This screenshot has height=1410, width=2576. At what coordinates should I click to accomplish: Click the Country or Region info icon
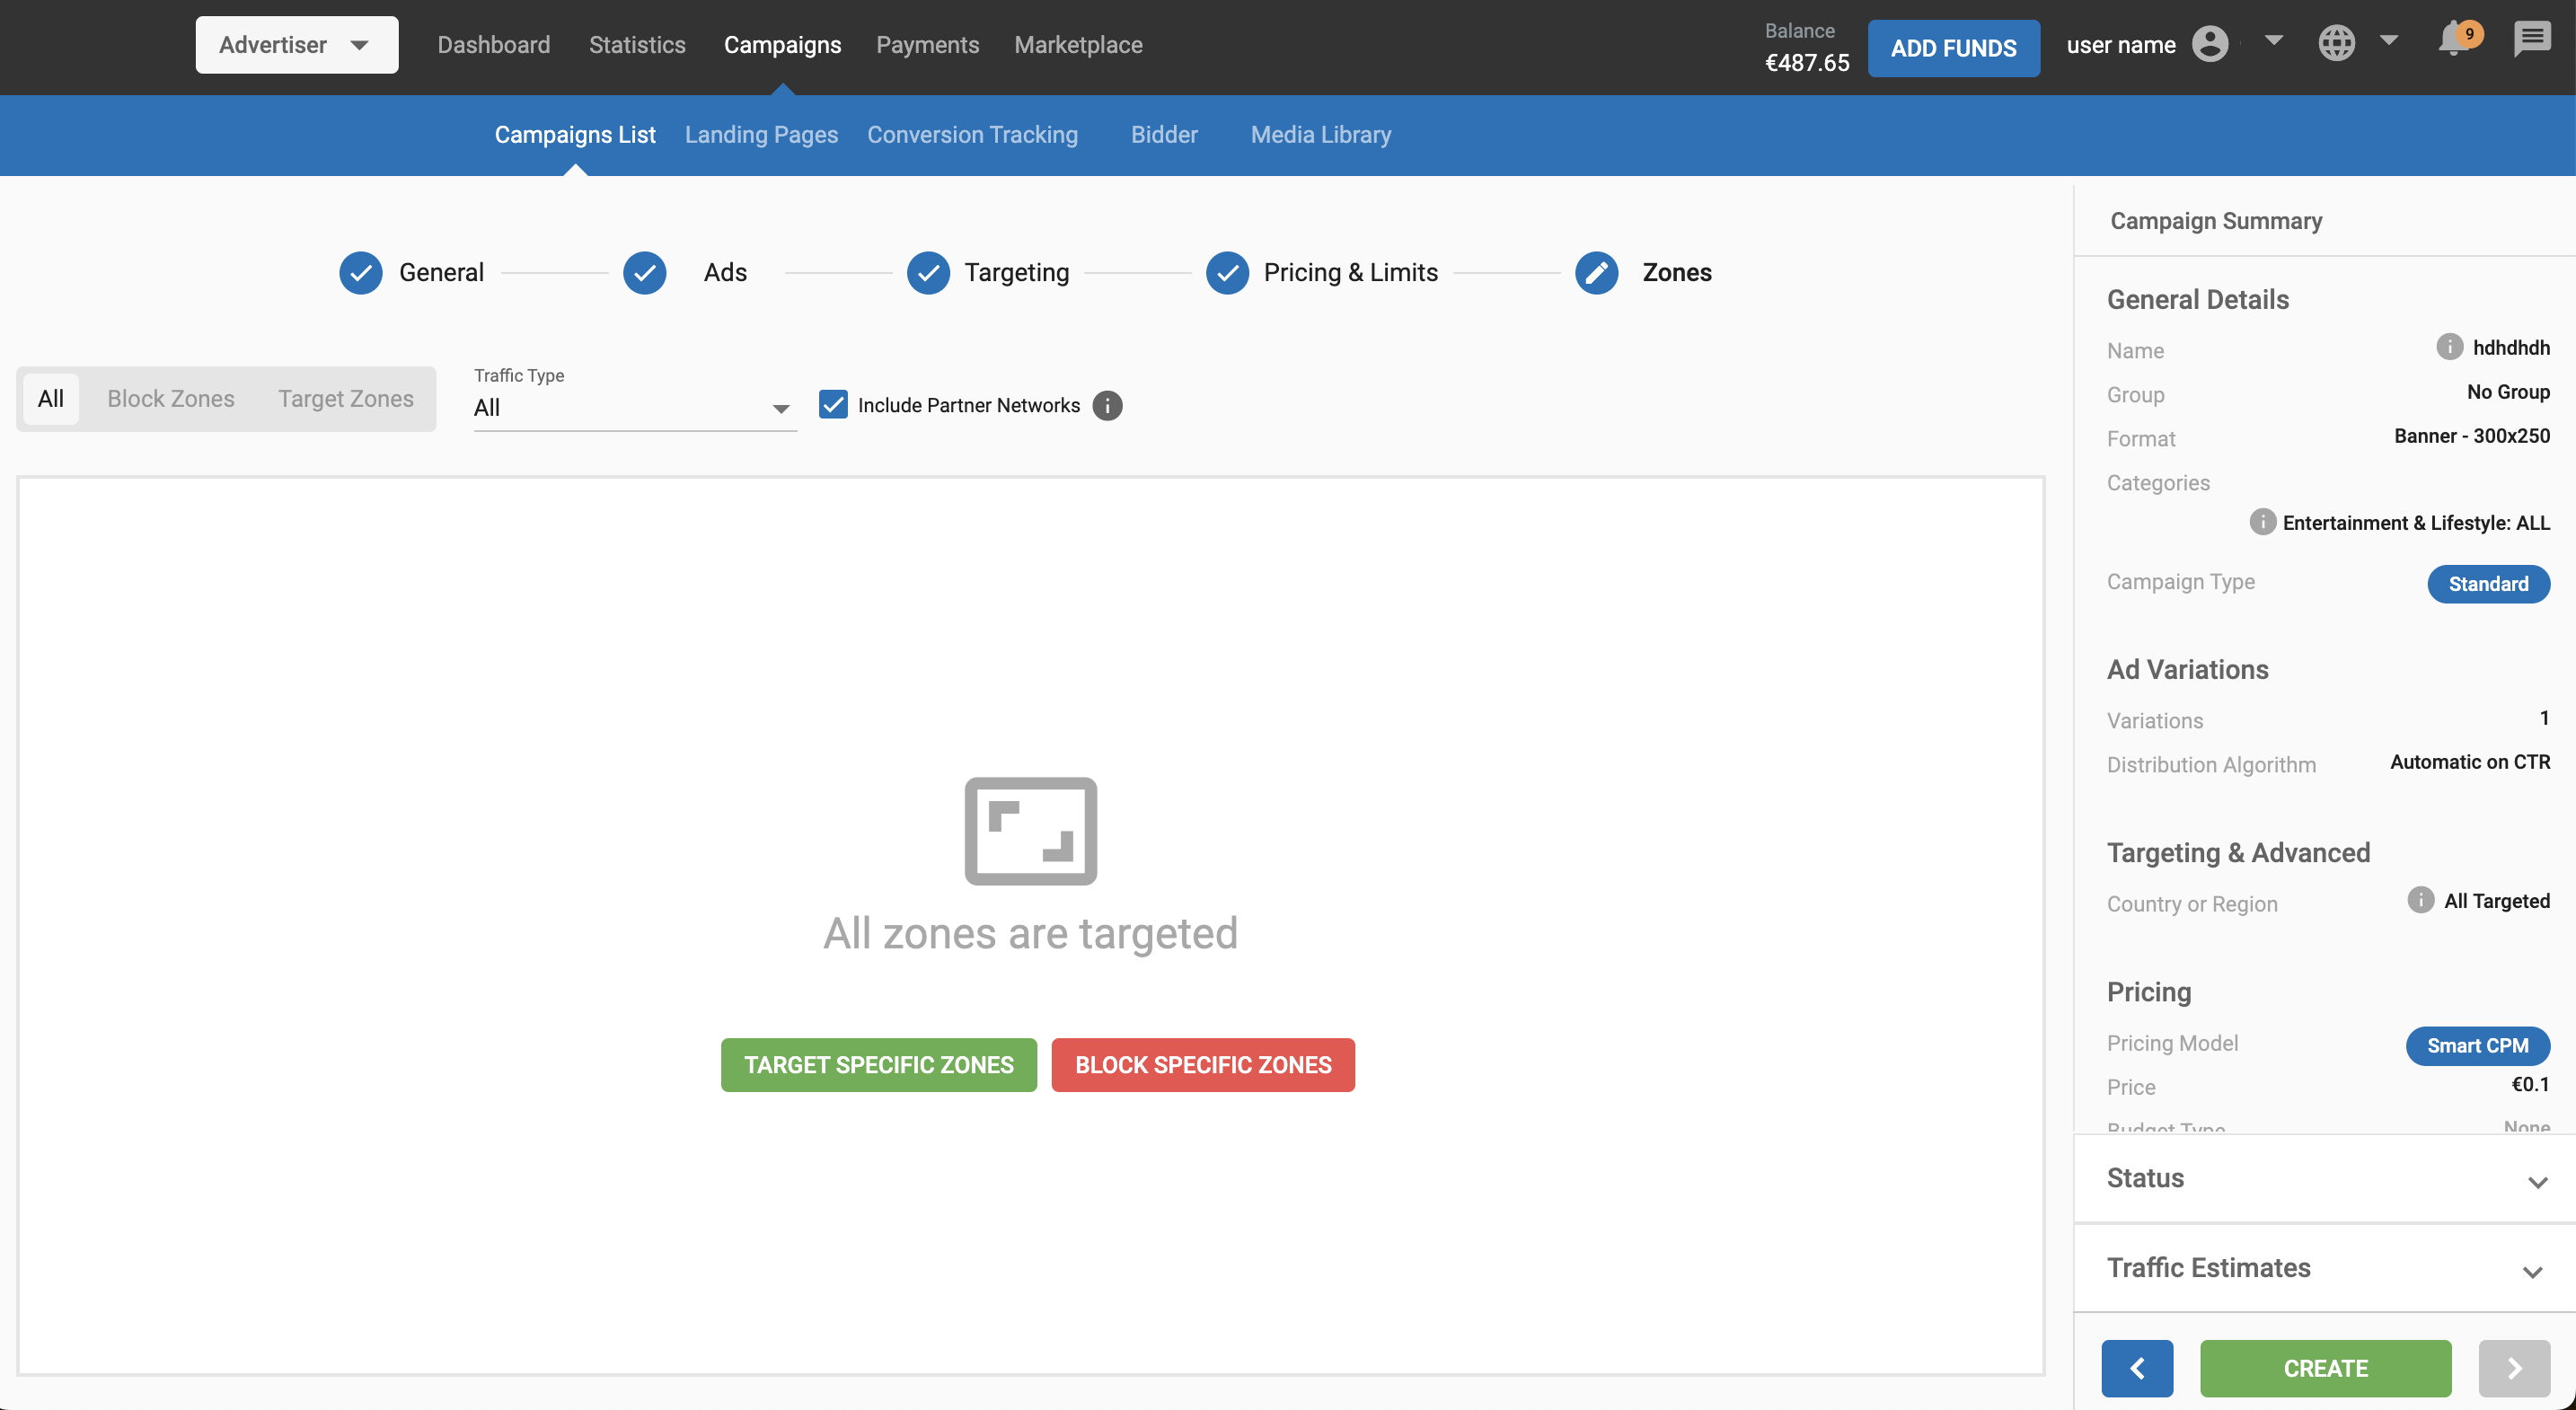(x=2420, y=900)
